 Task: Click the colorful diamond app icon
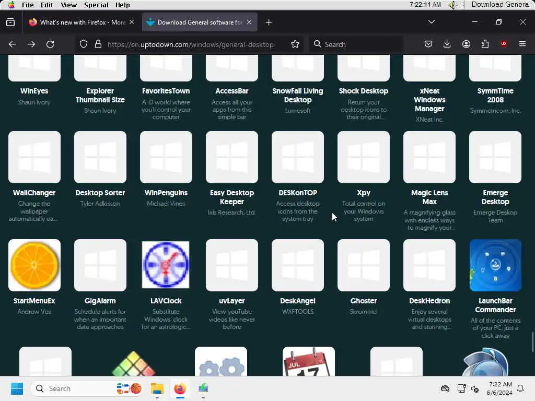pyautogui.click(x=133, y=363)
